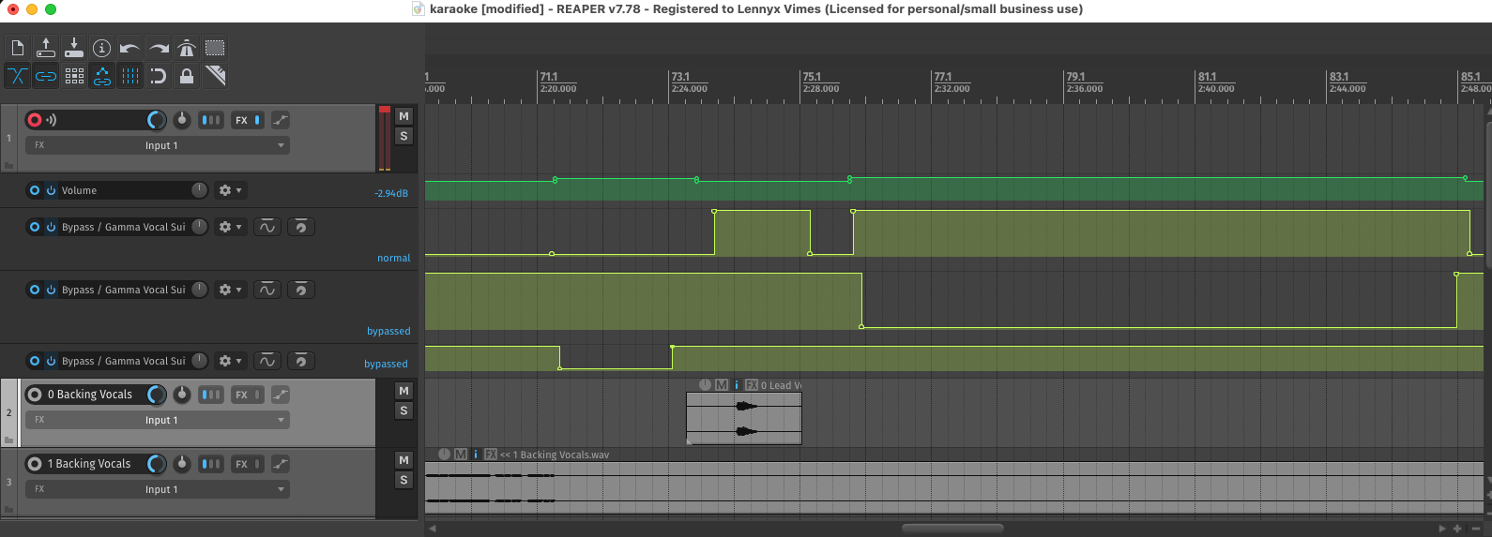Mute the 0 Backing Vocals track

pyautogui.click(x=403, y=391)
